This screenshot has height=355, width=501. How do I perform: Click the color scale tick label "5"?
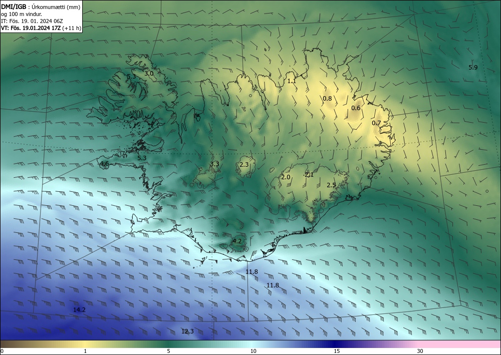[168, 351]
